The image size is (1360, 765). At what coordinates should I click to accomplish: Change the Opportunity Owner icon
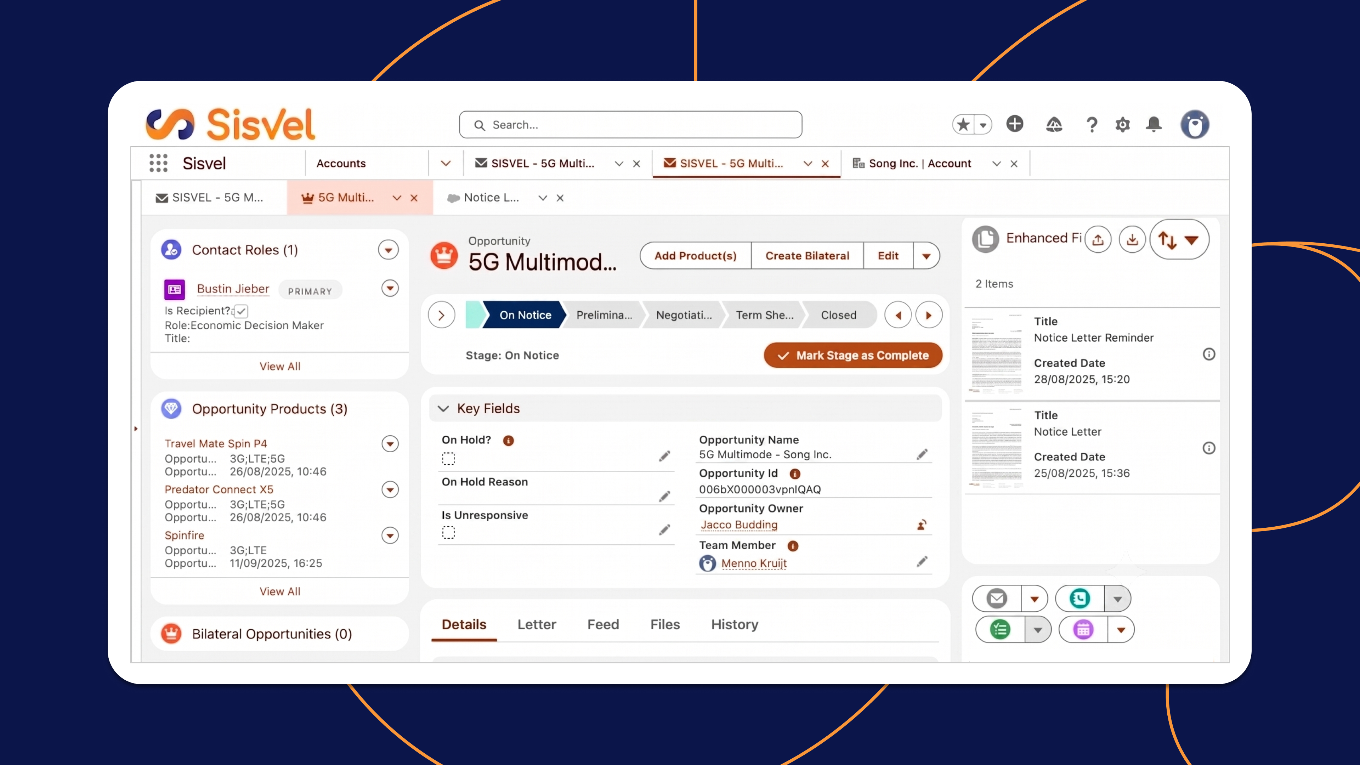[922, 525]
